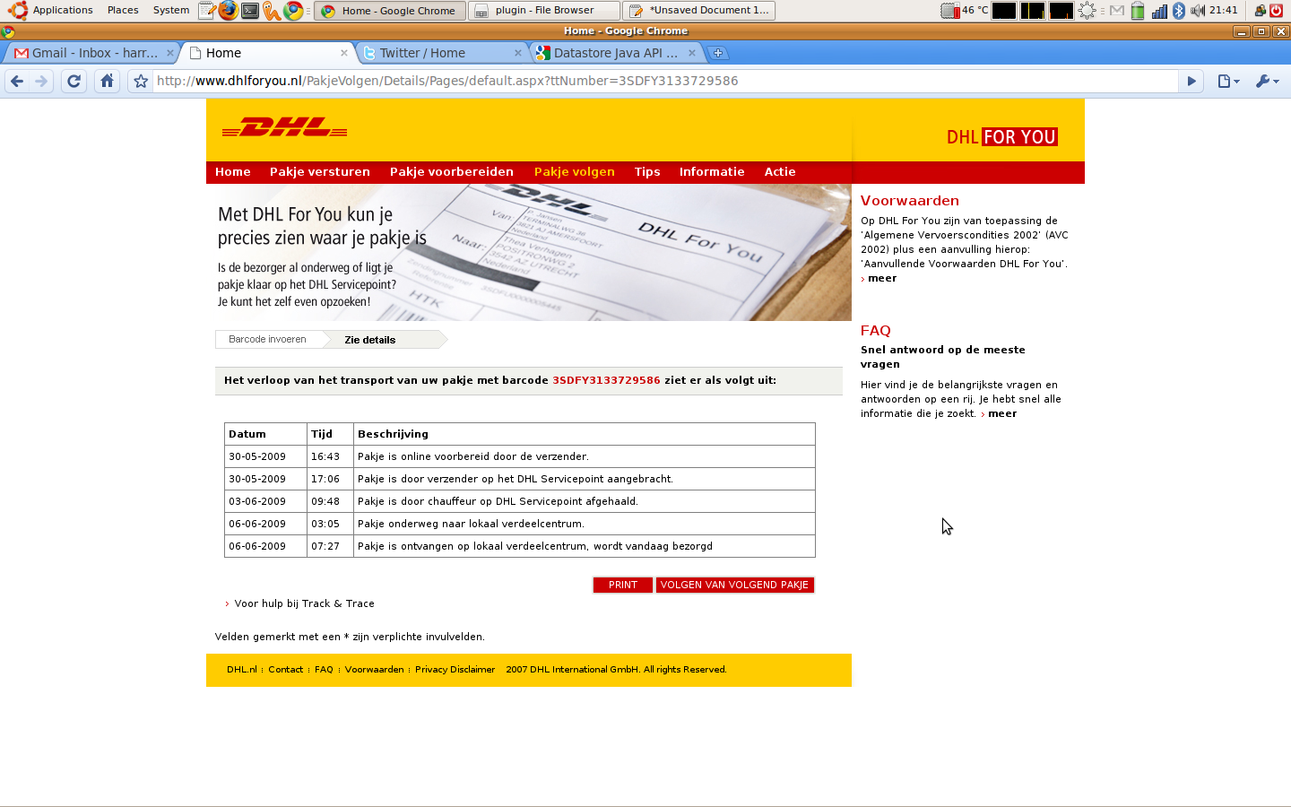Switch to plugin - File Browser window
Screen dimensions: 1291x807
pyautogui.click(x=544, y=11)
